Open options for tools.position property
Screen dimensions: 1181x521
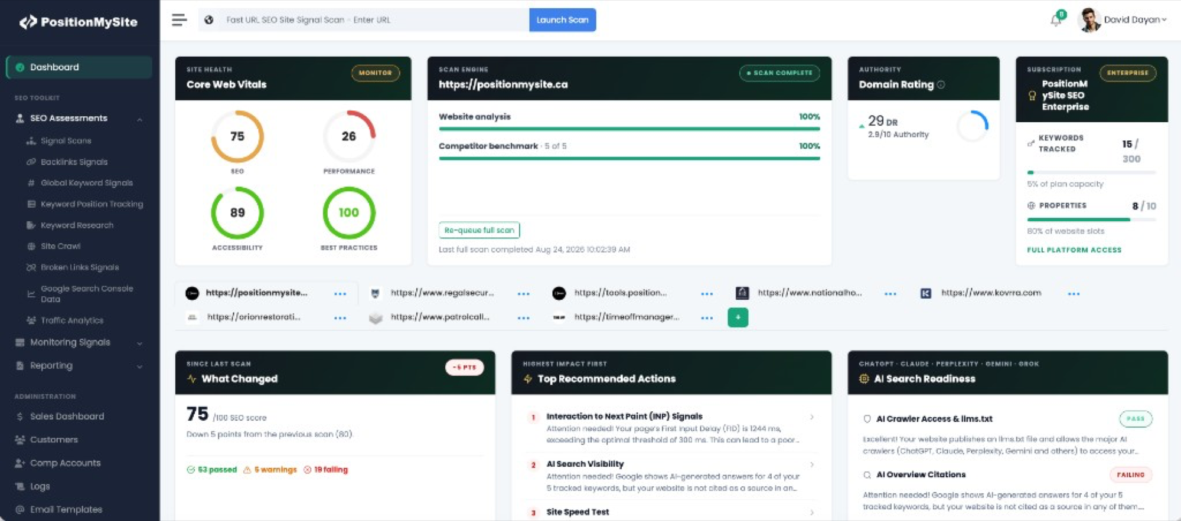coord(707,293)
